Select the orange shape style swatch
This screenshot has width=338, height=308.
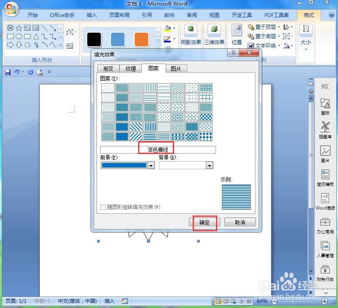click(x=141, y=39)
